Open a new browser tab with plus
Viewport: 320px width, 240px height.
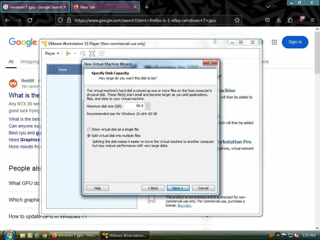coord(147,7)
